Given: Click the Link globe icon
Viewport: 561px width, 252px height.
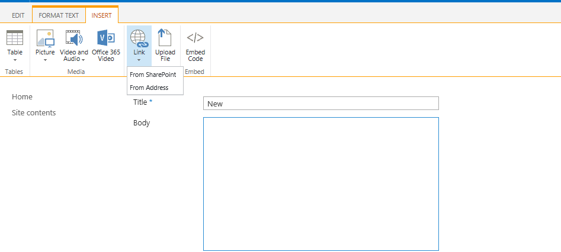Looking at the screenshot, I should pyautogui.click(x=139, y=38).
